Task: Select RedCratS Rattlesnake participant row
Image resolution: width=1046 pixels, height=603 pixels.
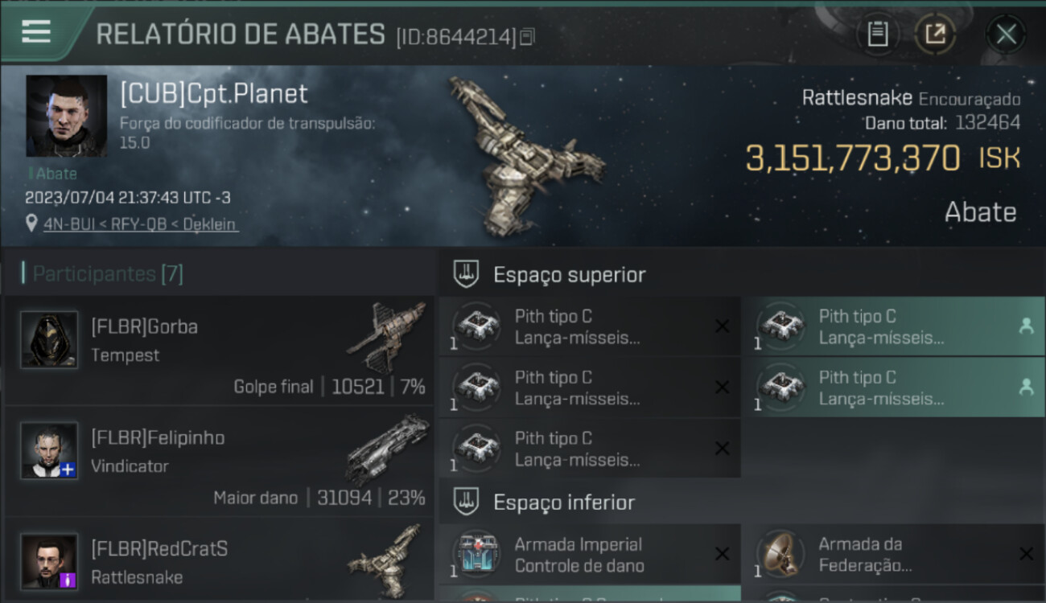Action: coord(219,560)
